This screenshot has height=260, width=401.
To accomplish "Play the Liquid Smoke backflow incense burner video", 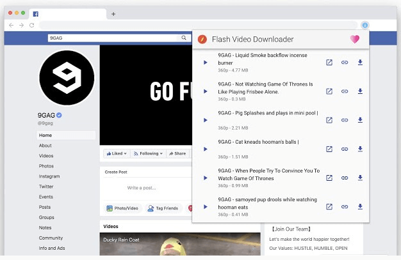I will click(x=206, y=63).
